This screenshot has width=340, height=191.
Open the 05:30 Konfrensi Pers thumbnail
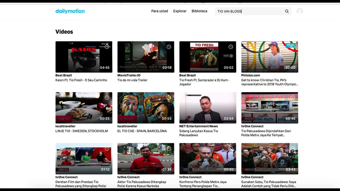point(207,159)
